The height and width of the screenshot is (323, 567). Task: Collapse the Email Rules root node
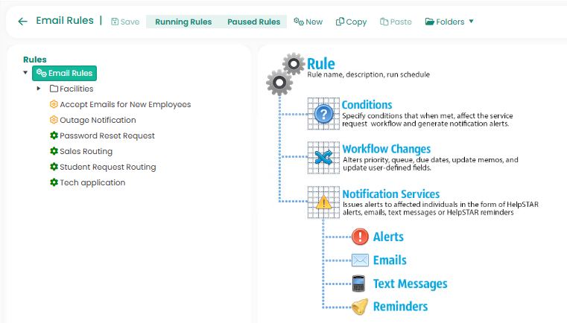(x=25, y=73)
